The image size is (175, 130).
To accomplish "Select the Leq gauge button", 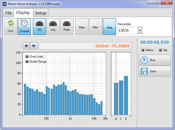I will [53, 26].
